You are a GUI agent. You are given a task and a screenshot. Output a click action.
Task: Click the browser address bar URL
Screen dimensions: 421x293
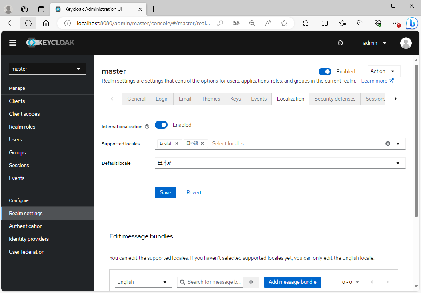(x=143, y=23)
